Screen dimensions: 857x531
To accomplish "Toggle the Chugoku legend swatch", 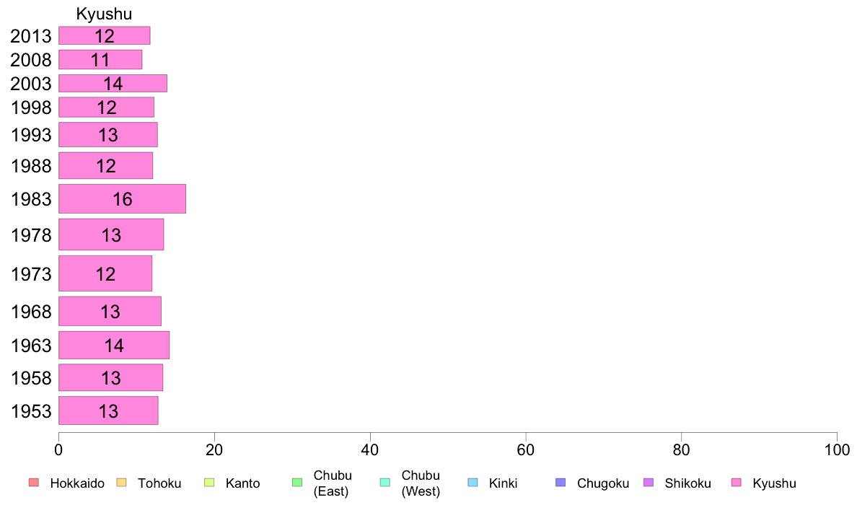I will [561, 483].
